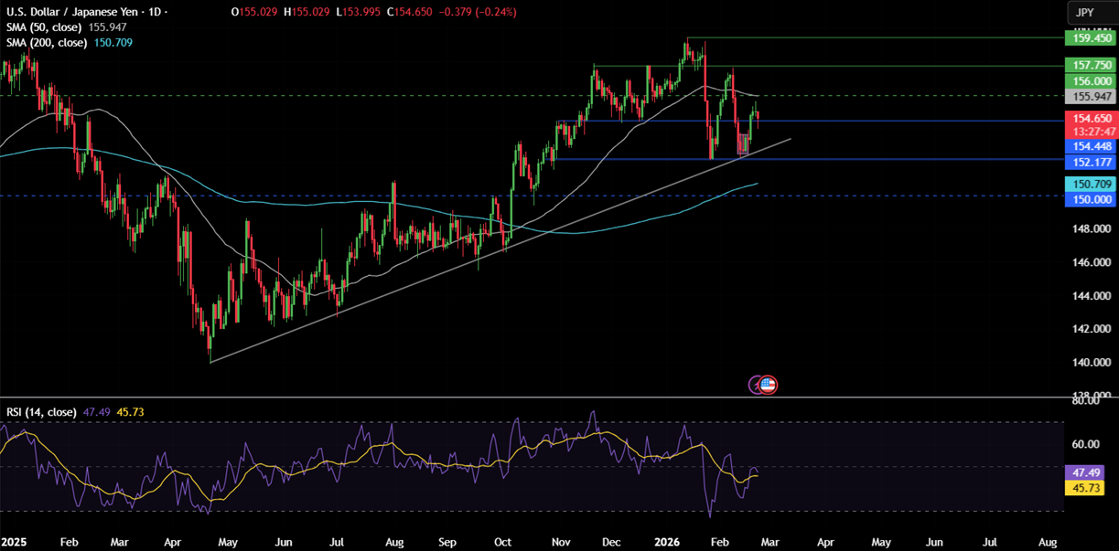The width and height of the screenshot is (1119, 551).
Task: Click the yellow 45.73 RSI value label
Action: click(1085, 490)
